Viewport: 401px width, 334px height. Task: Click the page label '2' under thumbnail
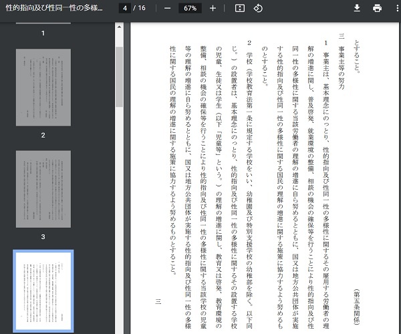click(43, 135)
